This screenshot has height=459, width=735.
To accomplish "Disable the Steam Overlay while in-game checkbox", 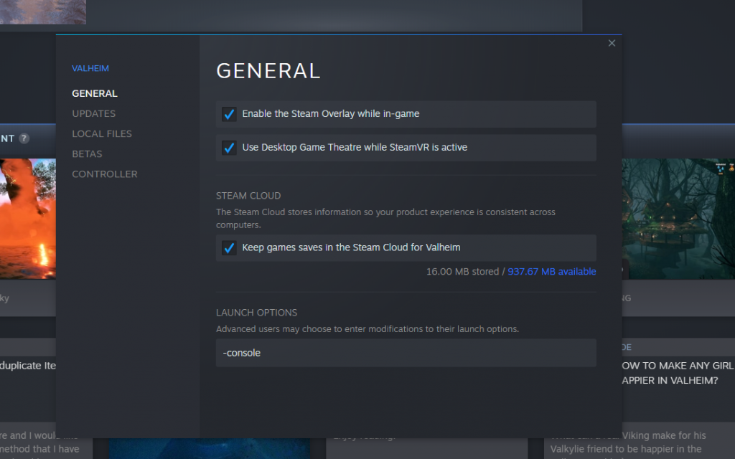I will point(229,114).
